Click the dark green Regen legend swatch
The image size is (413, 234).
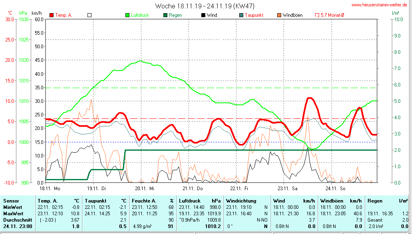point(165,15)
